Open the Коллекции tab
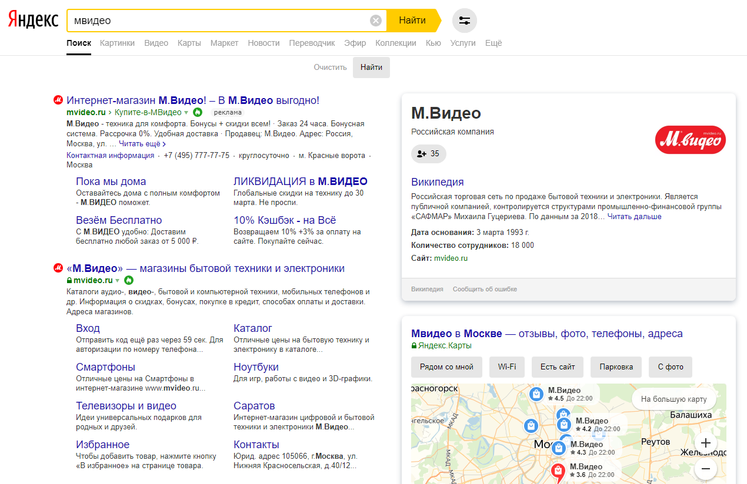 click(396, 43)
